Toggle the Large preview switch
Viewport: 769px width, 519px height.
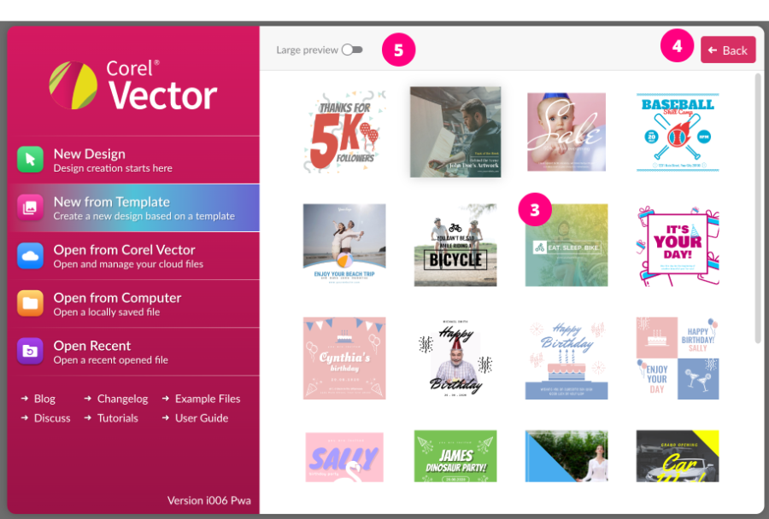pos(352,50)
